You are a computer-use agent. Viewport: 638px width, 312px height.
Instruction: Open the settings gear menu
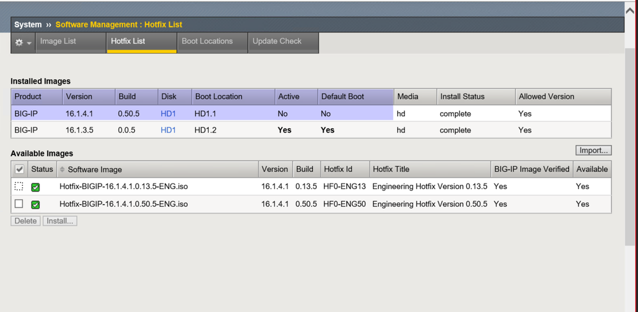pyautogui.click(x=19, y=43)
